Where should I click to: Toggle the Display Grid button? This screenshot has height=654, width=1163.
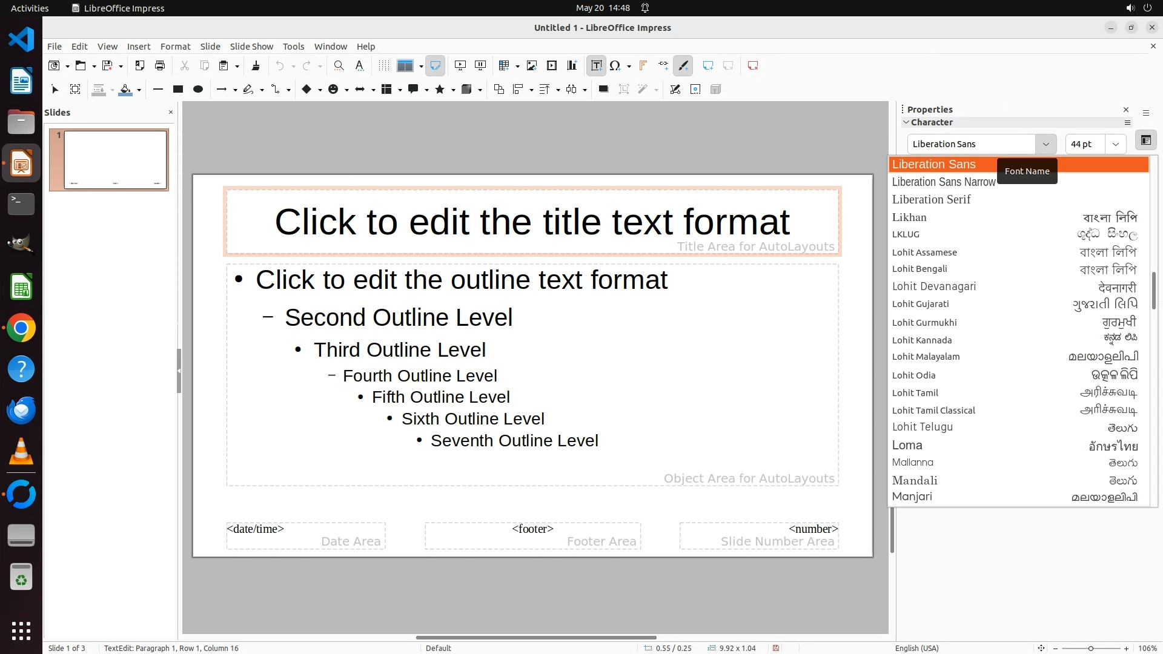pyautogui.click(x=383, y=65)
